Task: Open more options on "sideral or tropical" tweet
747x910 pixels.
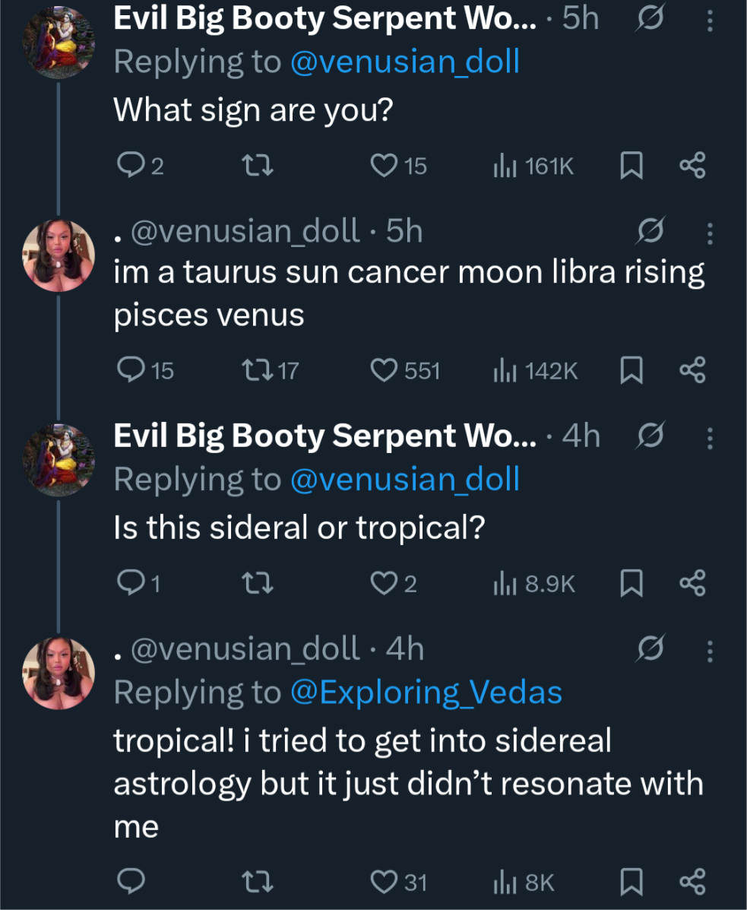Action: [710, 438]
